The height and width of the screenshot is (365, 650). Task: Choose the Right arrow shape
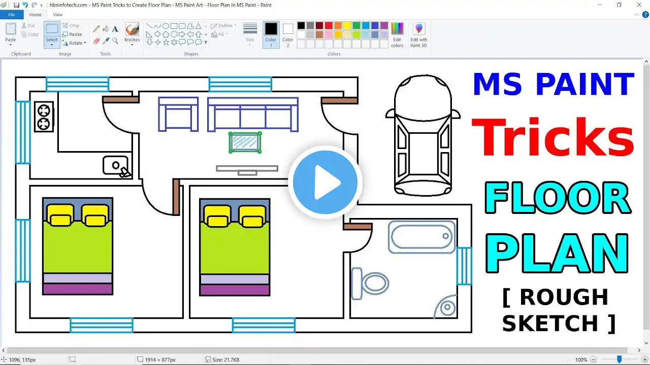coord(182,34)
